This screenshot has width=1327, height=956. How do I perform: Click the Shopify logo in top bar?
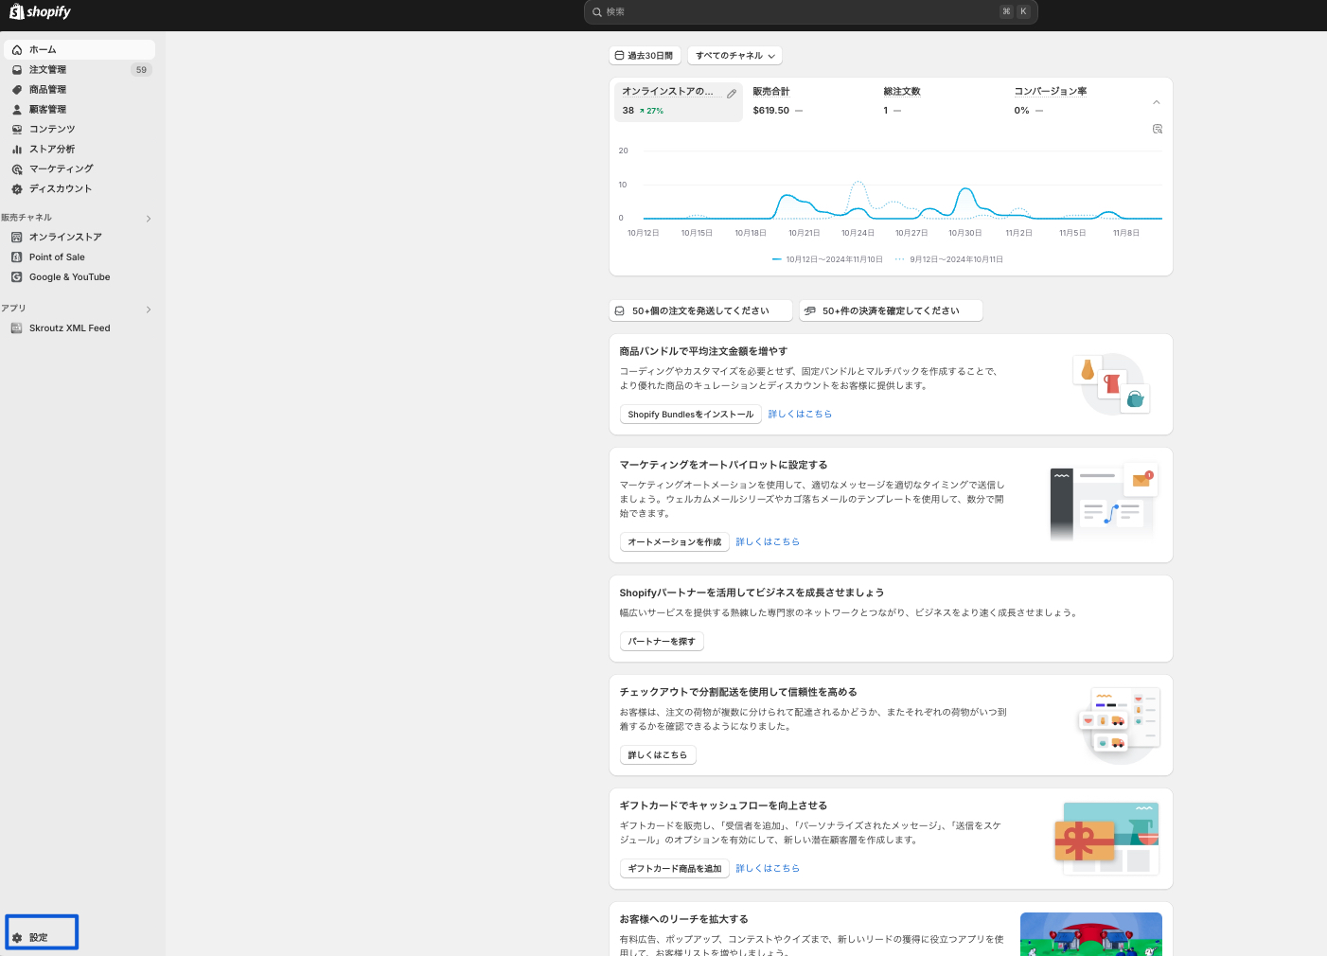click(x=40, y=12)
